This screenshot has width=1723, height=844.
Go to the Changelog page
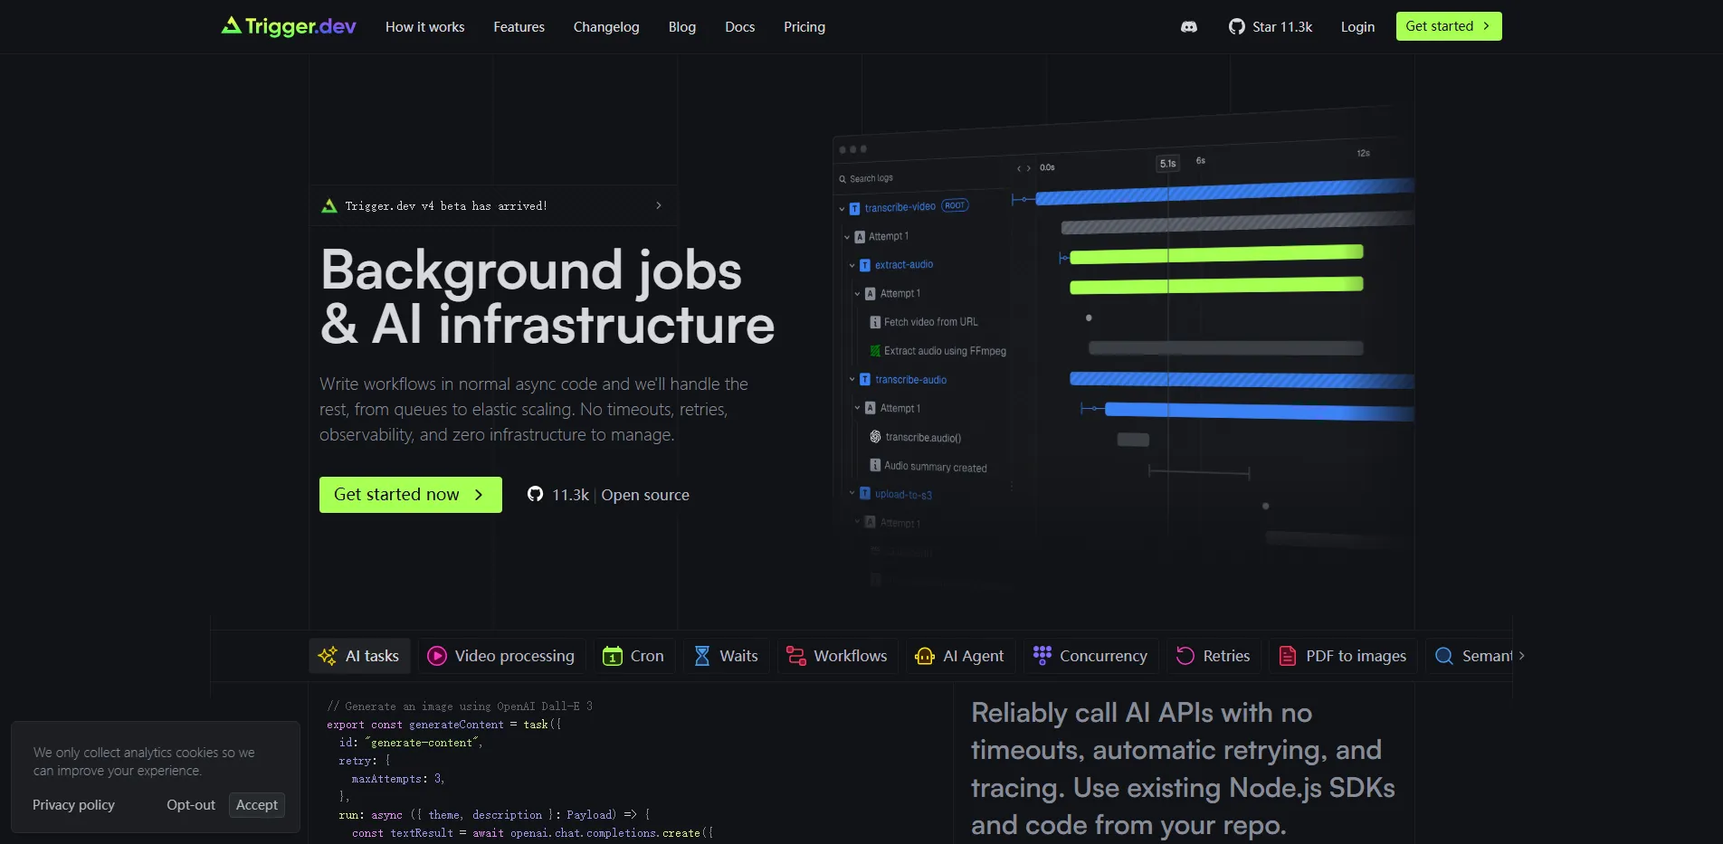[606, 27]
